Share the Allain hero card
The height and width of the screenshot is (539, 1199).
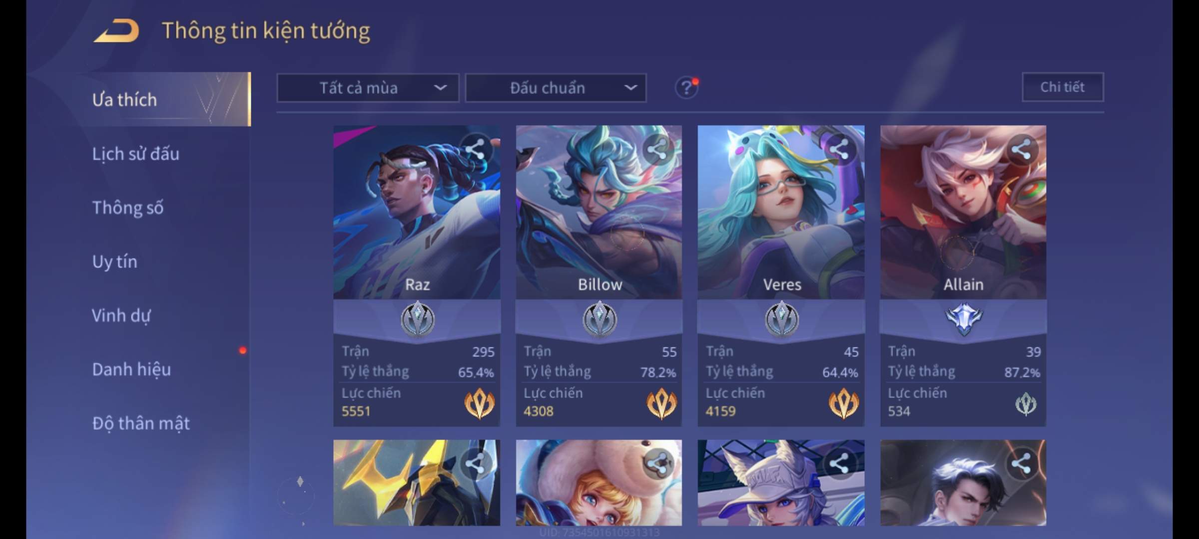tap(1021, 149)
